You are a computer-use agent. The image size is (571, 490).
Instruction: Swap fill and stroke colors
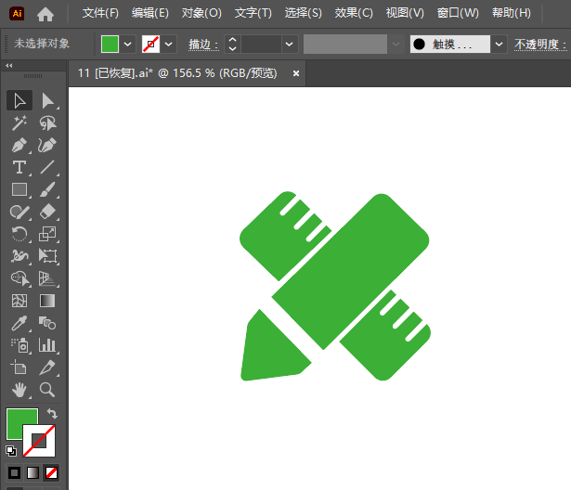pos(52,414)
